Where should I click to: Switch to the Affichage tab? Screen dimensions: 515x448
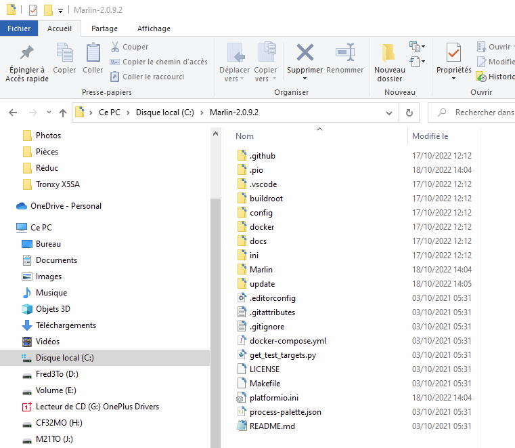154,28
